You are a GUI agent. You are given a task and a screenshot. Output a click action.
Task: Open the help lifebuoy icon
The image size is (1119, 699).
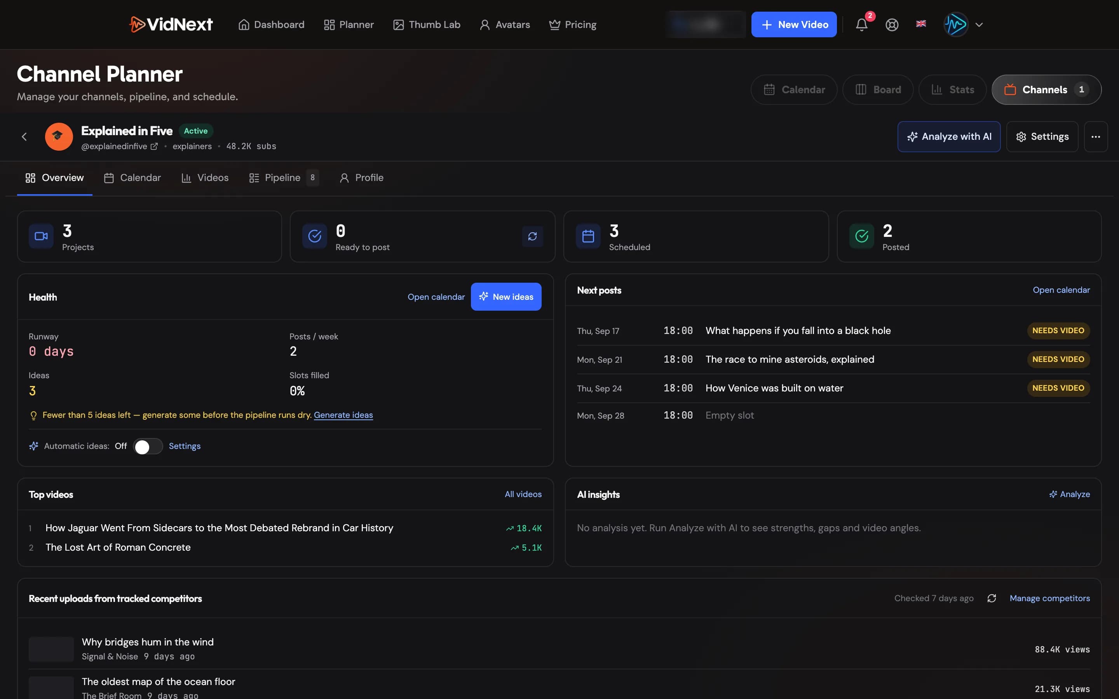(x=892, y=24)
